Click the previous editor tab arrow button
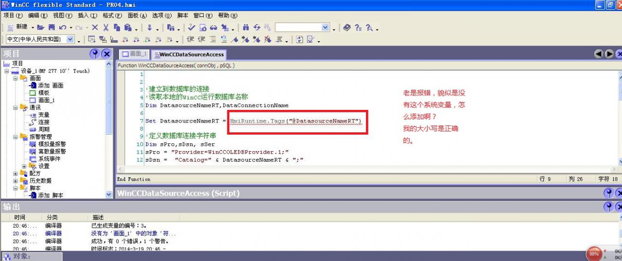The image size is (622, 261). click(599, 54)
